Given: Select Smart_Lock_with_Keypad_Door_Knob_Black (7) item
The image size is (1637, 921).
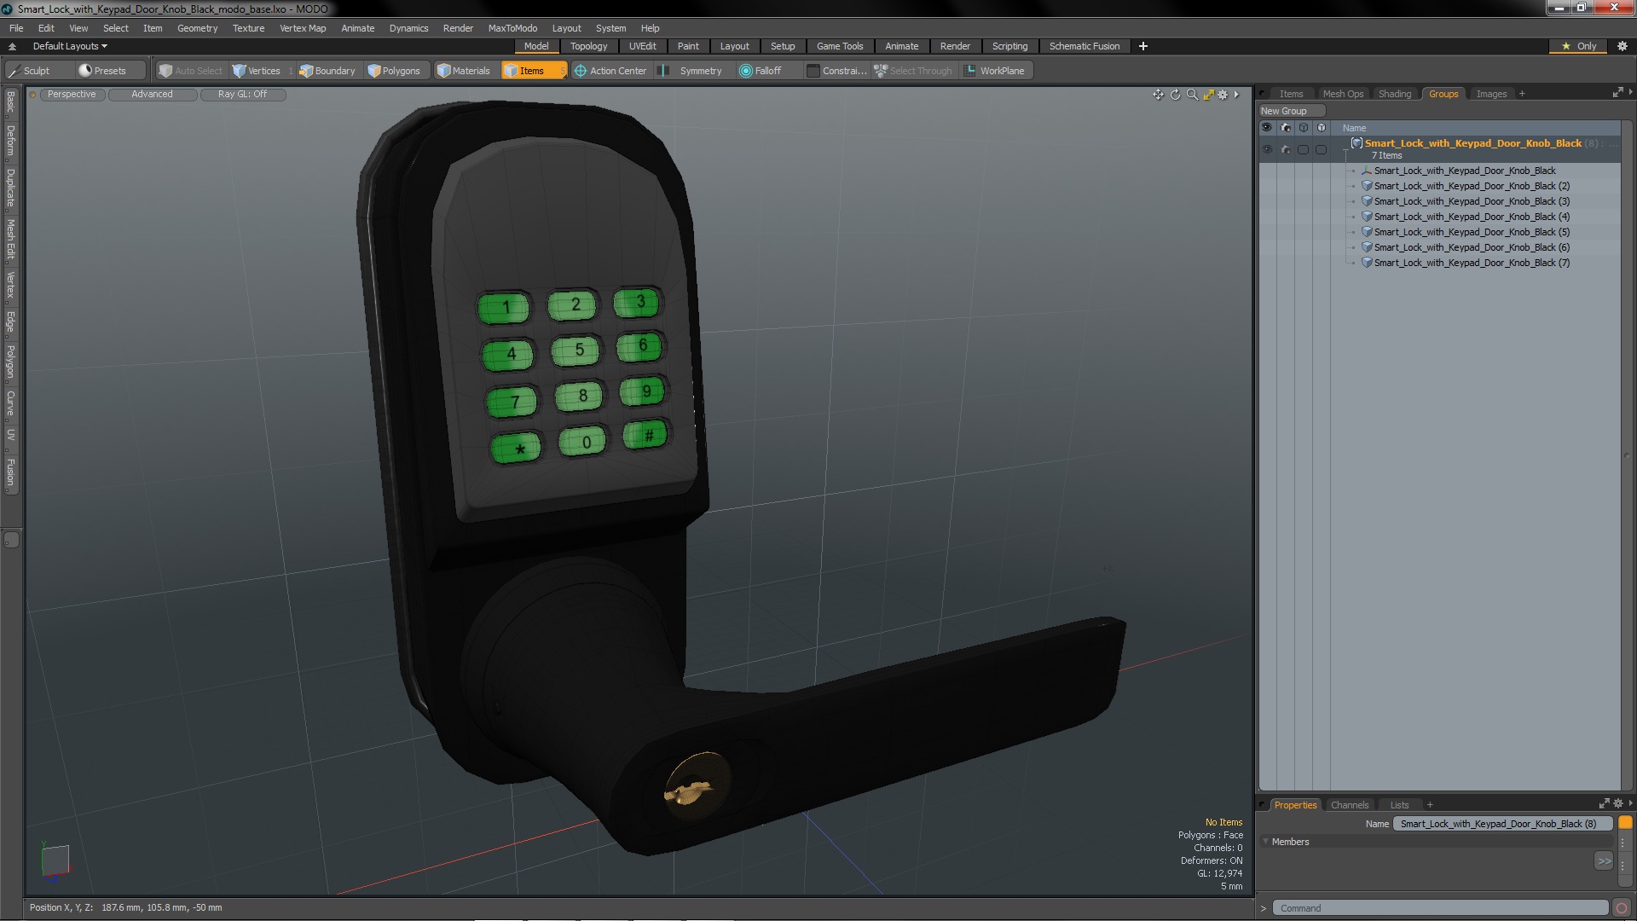Looking at the screenshot, I should coord(1472,263).
